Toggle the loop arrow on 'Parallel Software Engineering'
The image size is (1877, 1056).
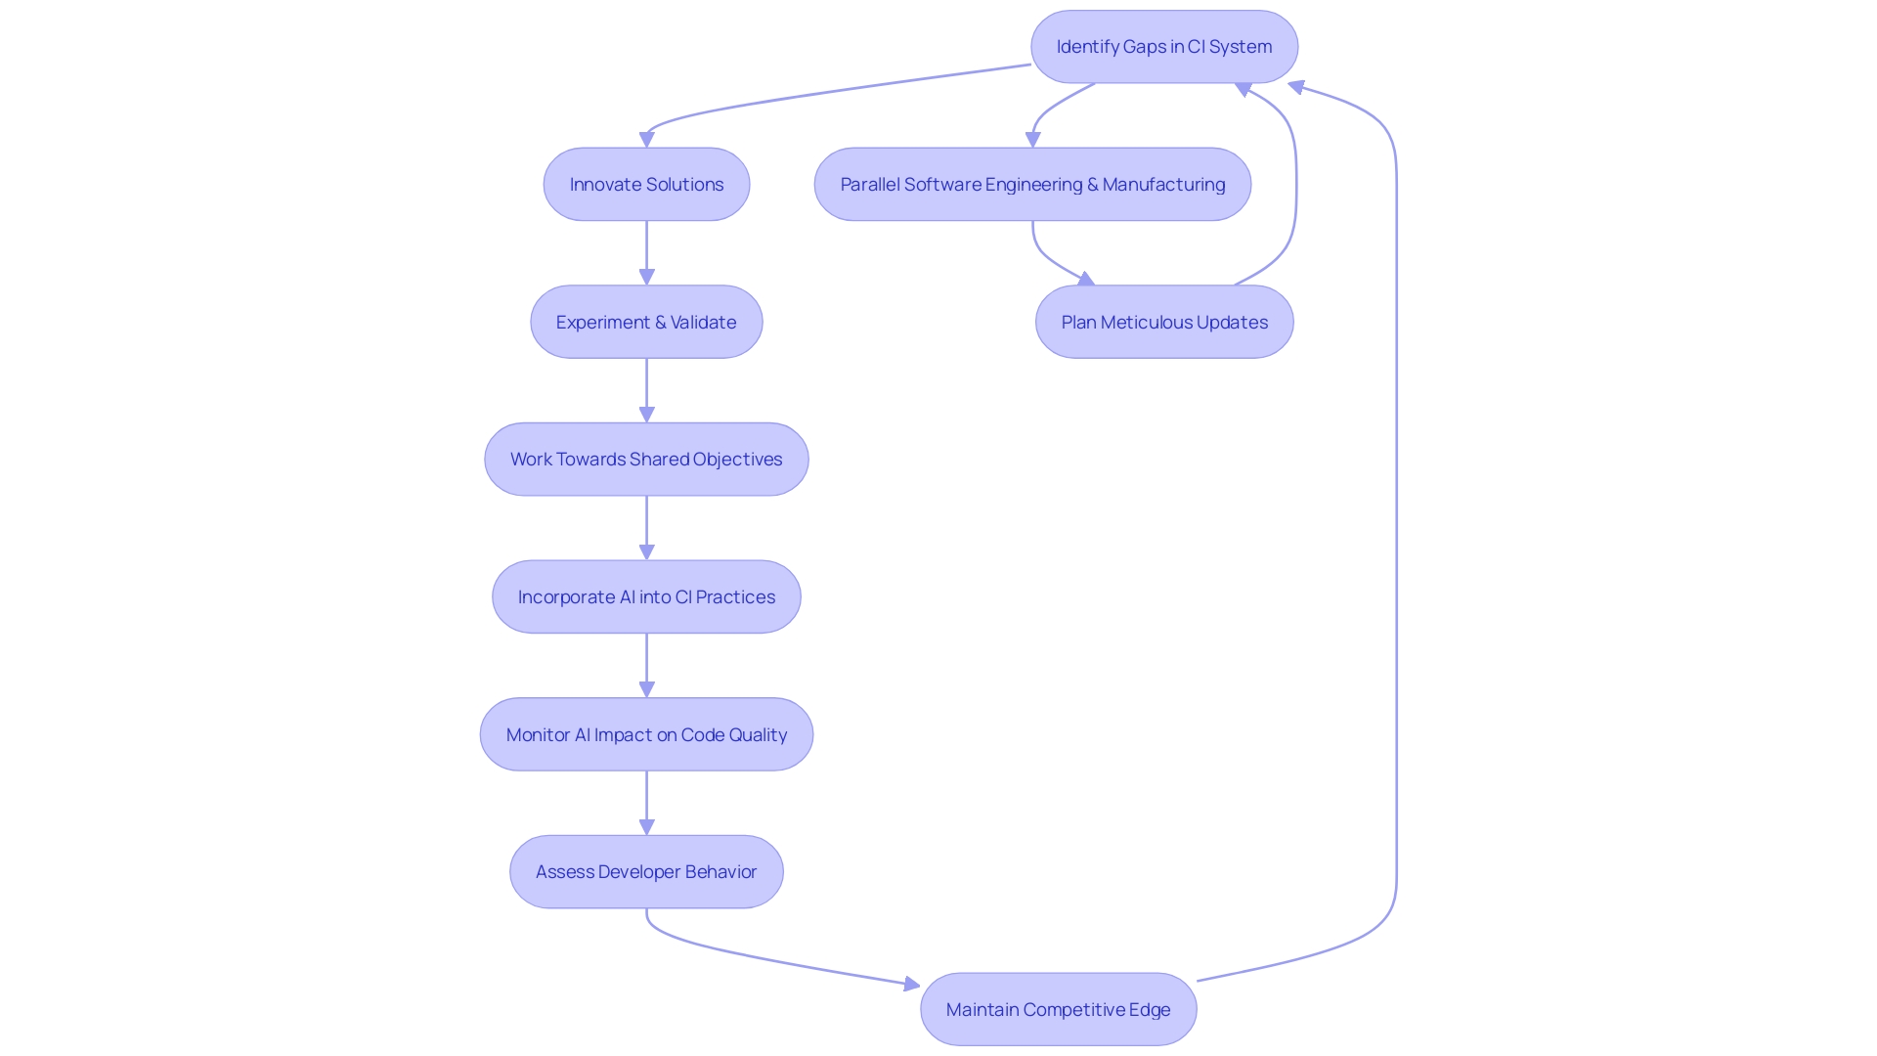1290,183
